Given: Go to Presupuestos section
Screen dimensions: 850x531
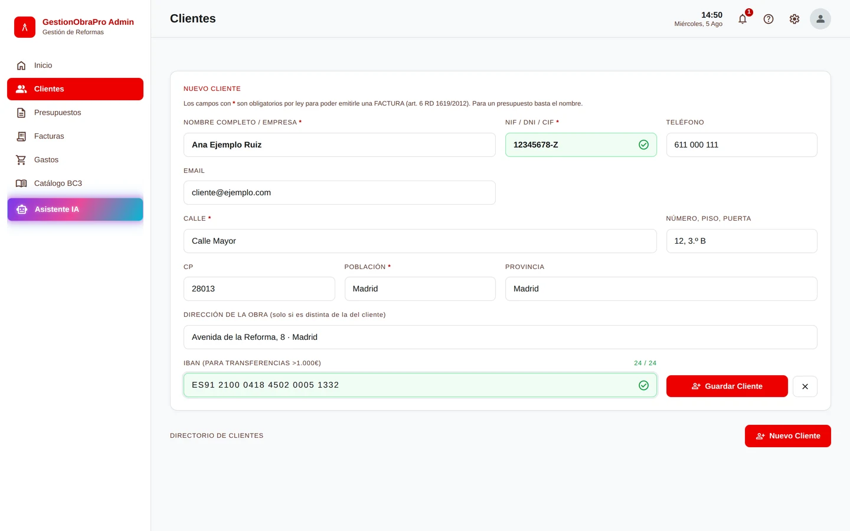Looking at the screenshot, I should pos(75,113).
